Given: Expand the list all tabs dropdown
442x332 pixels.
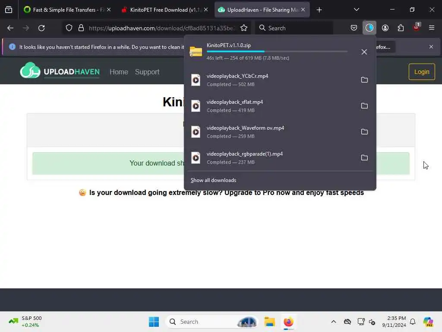Looking at the screenshot, I should pyautogui.click(x=357, y=10).
